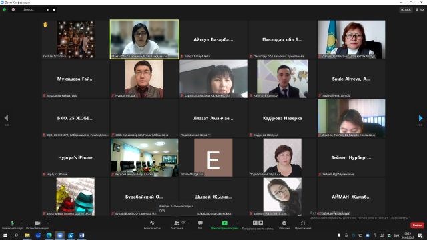
Task: Open video options caret beside camera
Action: [48, 223]
